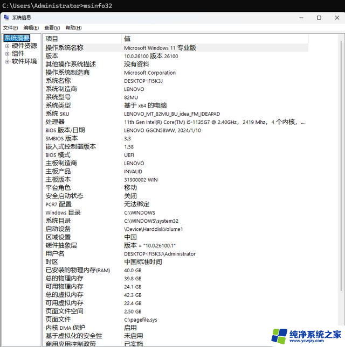Image resolution: width=345 pixels, height=347 pixels.
Task: Select the 主板产品 row label
Action: coord(58,171)
